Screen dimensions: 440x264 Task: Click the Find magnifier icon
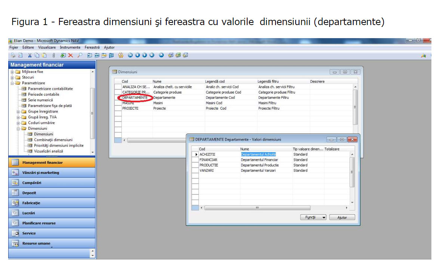(79, 55)
